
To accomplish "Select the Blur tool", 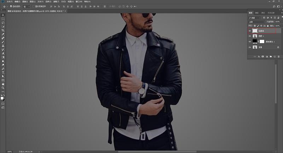I will tap(3, 61).
